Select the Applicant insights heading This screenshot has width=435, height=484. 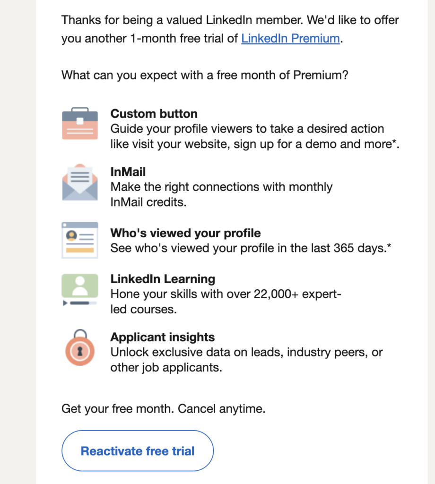[x=162, y=337]
